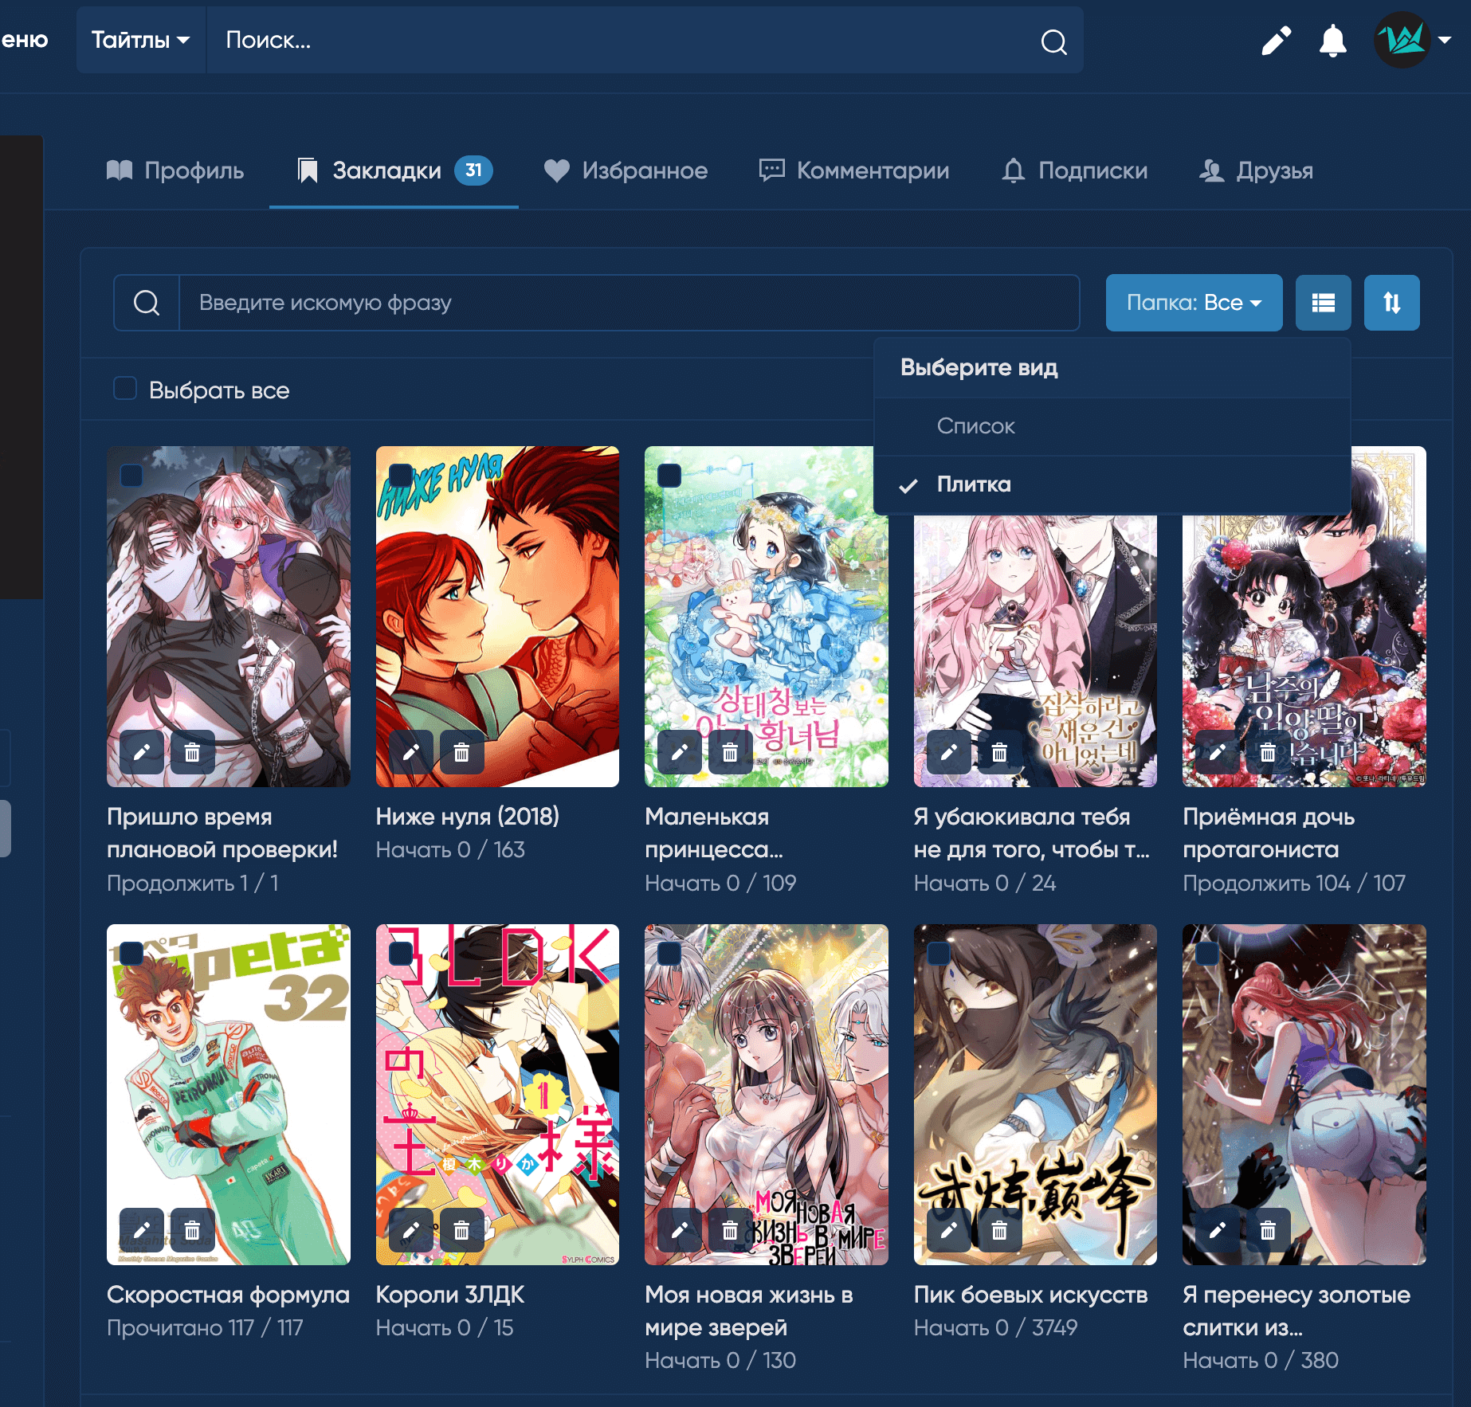Edit bookmark Приёмная дочь протагониста
This screenshot has height=1407, width=1471.
click(x=1218, y=752)
